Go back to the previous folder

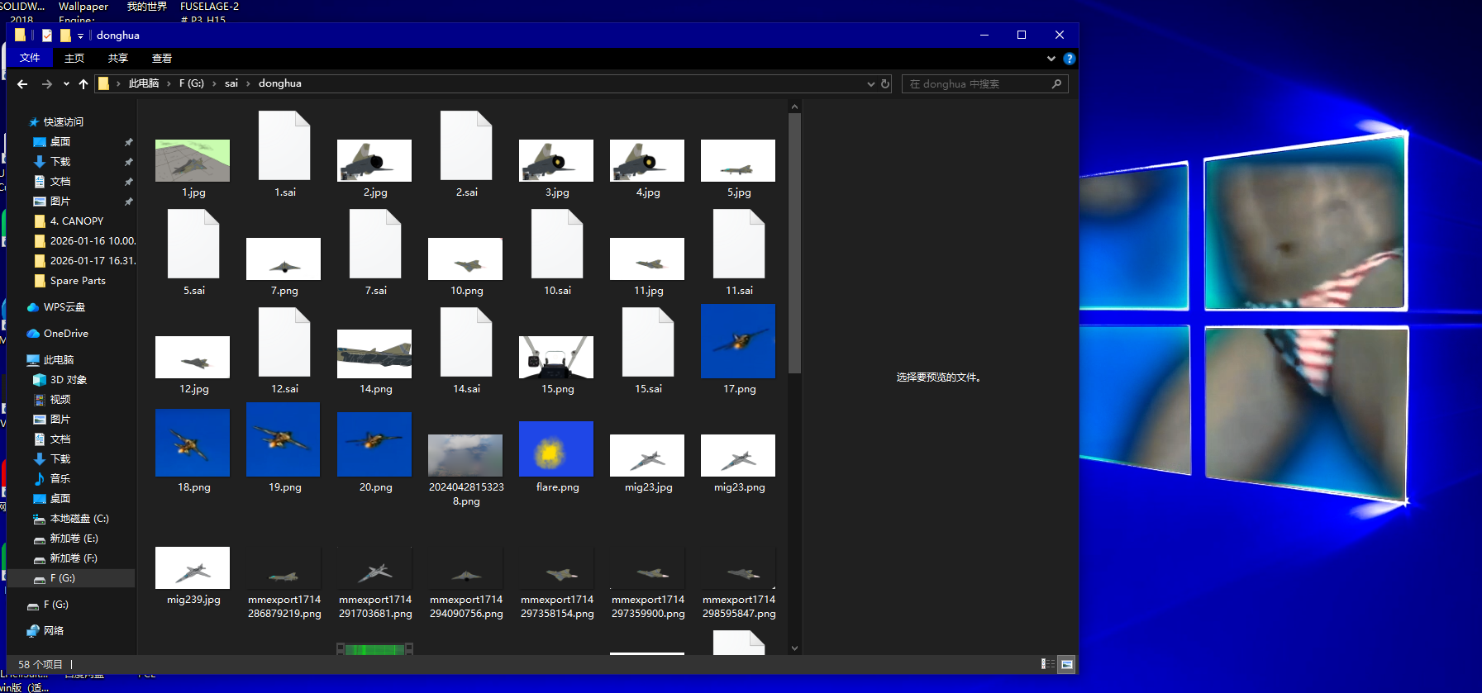pos(22,84)
